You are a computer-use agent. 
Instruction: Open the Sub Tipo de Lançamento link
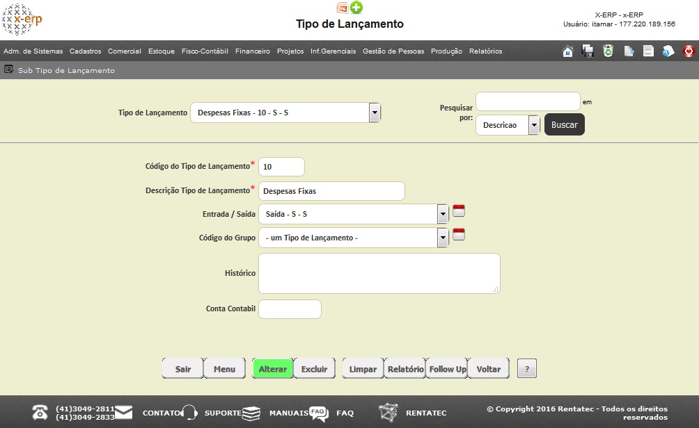tap(66, 70)
